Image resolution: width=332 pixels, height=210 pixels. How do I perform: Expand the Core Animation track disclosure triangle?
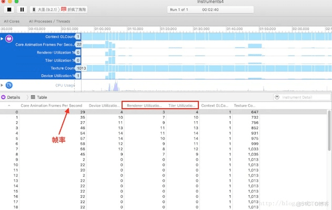click(x=3, y=39)
